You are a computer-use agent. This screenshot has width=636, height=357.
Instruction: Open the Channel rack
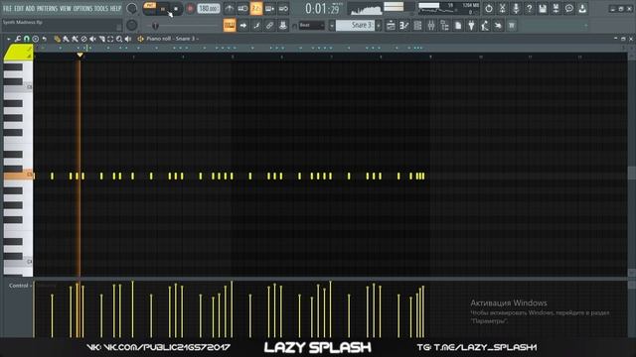[417, 26]
